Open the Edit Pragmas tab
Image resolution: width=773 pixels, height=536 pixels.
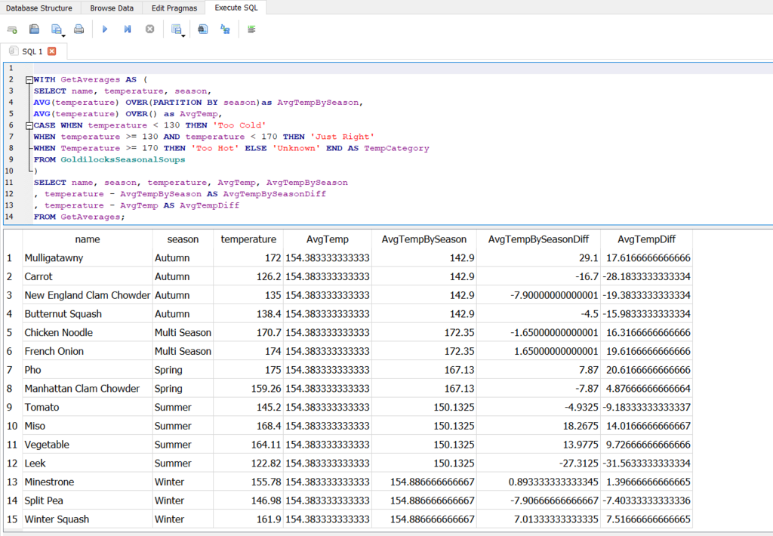click(173, 8)
